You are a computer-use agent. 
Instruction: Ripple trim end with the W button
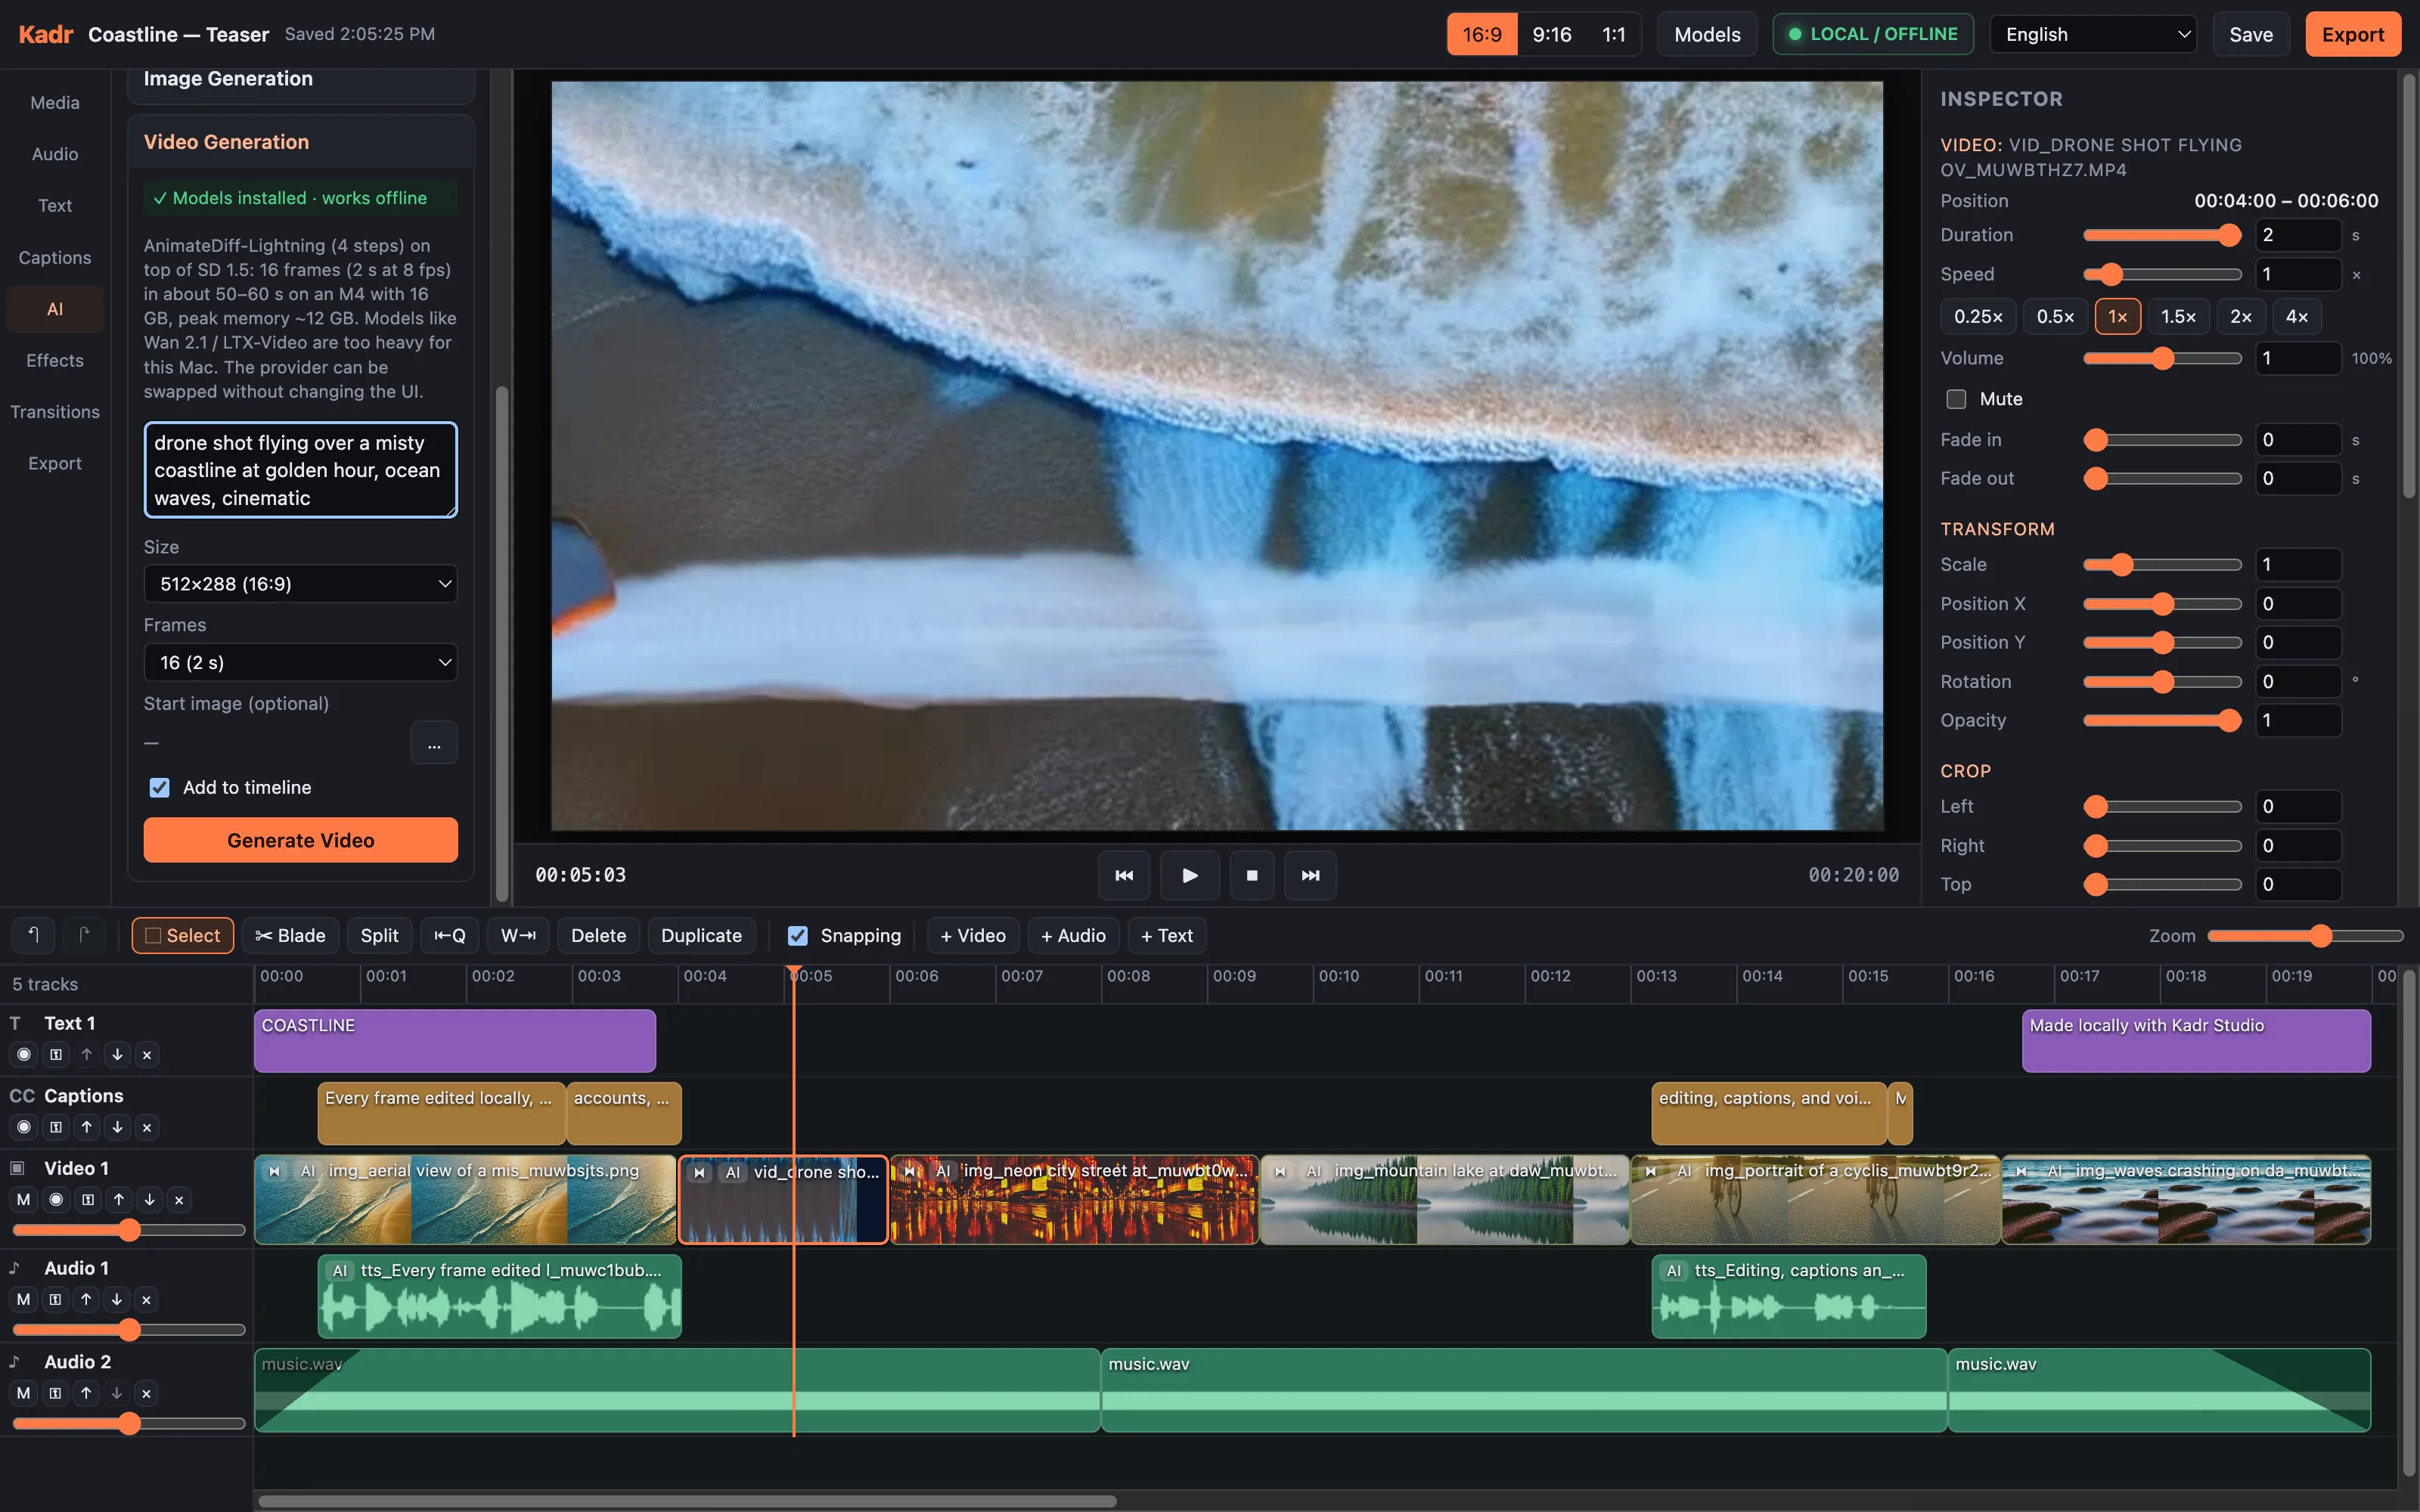518,935
